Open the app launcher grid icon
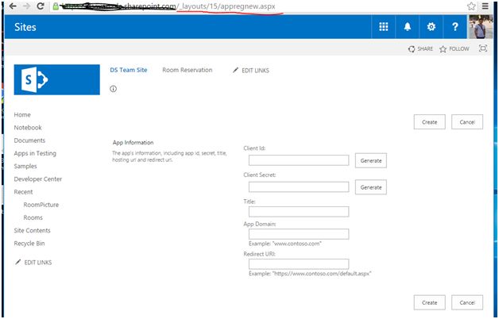Viewport: 499px width, 319px height. (x=384, y=27)
